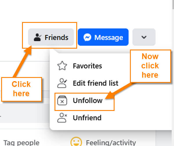
Task: Click the Messenger lightning icon
Action: point(87,37)
